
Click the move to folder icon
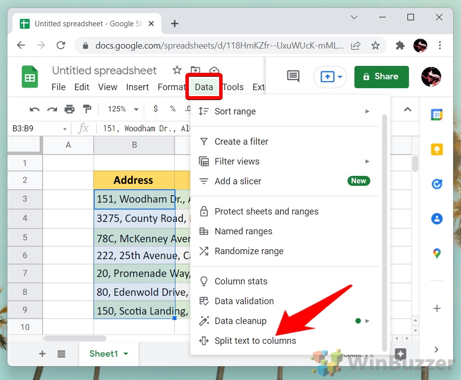point(195,69)
